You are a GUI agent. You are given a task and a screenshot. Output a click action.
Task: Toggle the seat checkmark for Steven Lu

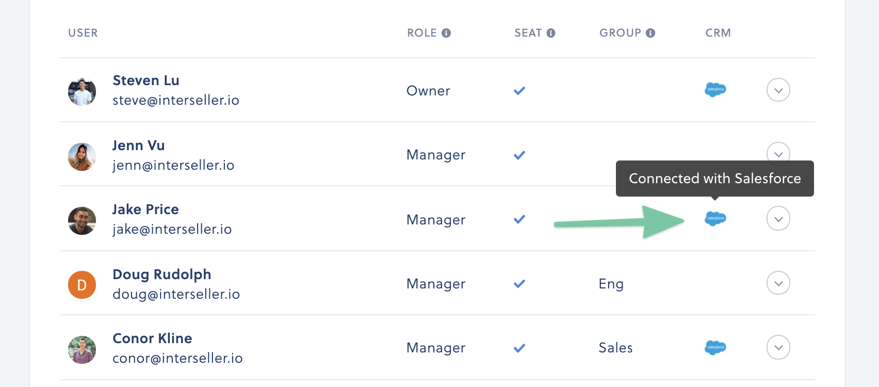pos(519,91)
